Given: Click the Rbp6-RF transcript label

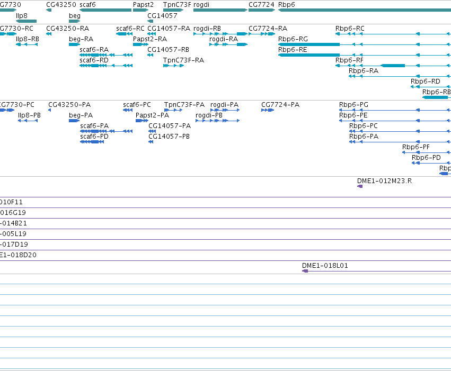Looking at the screenshot, I should pos(349,60).
